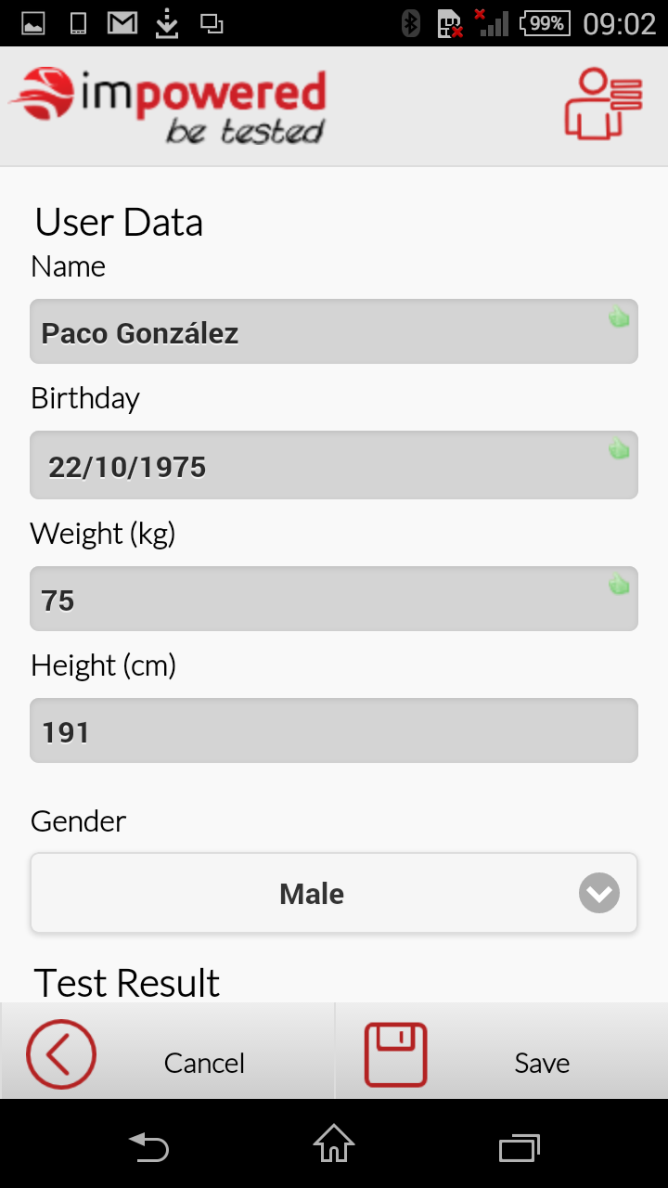Image resolution: width=668 pixels, height=1188 pixels.
Task: Expand the Gender dropdown arrow
Action: click(x=599, y=893)
